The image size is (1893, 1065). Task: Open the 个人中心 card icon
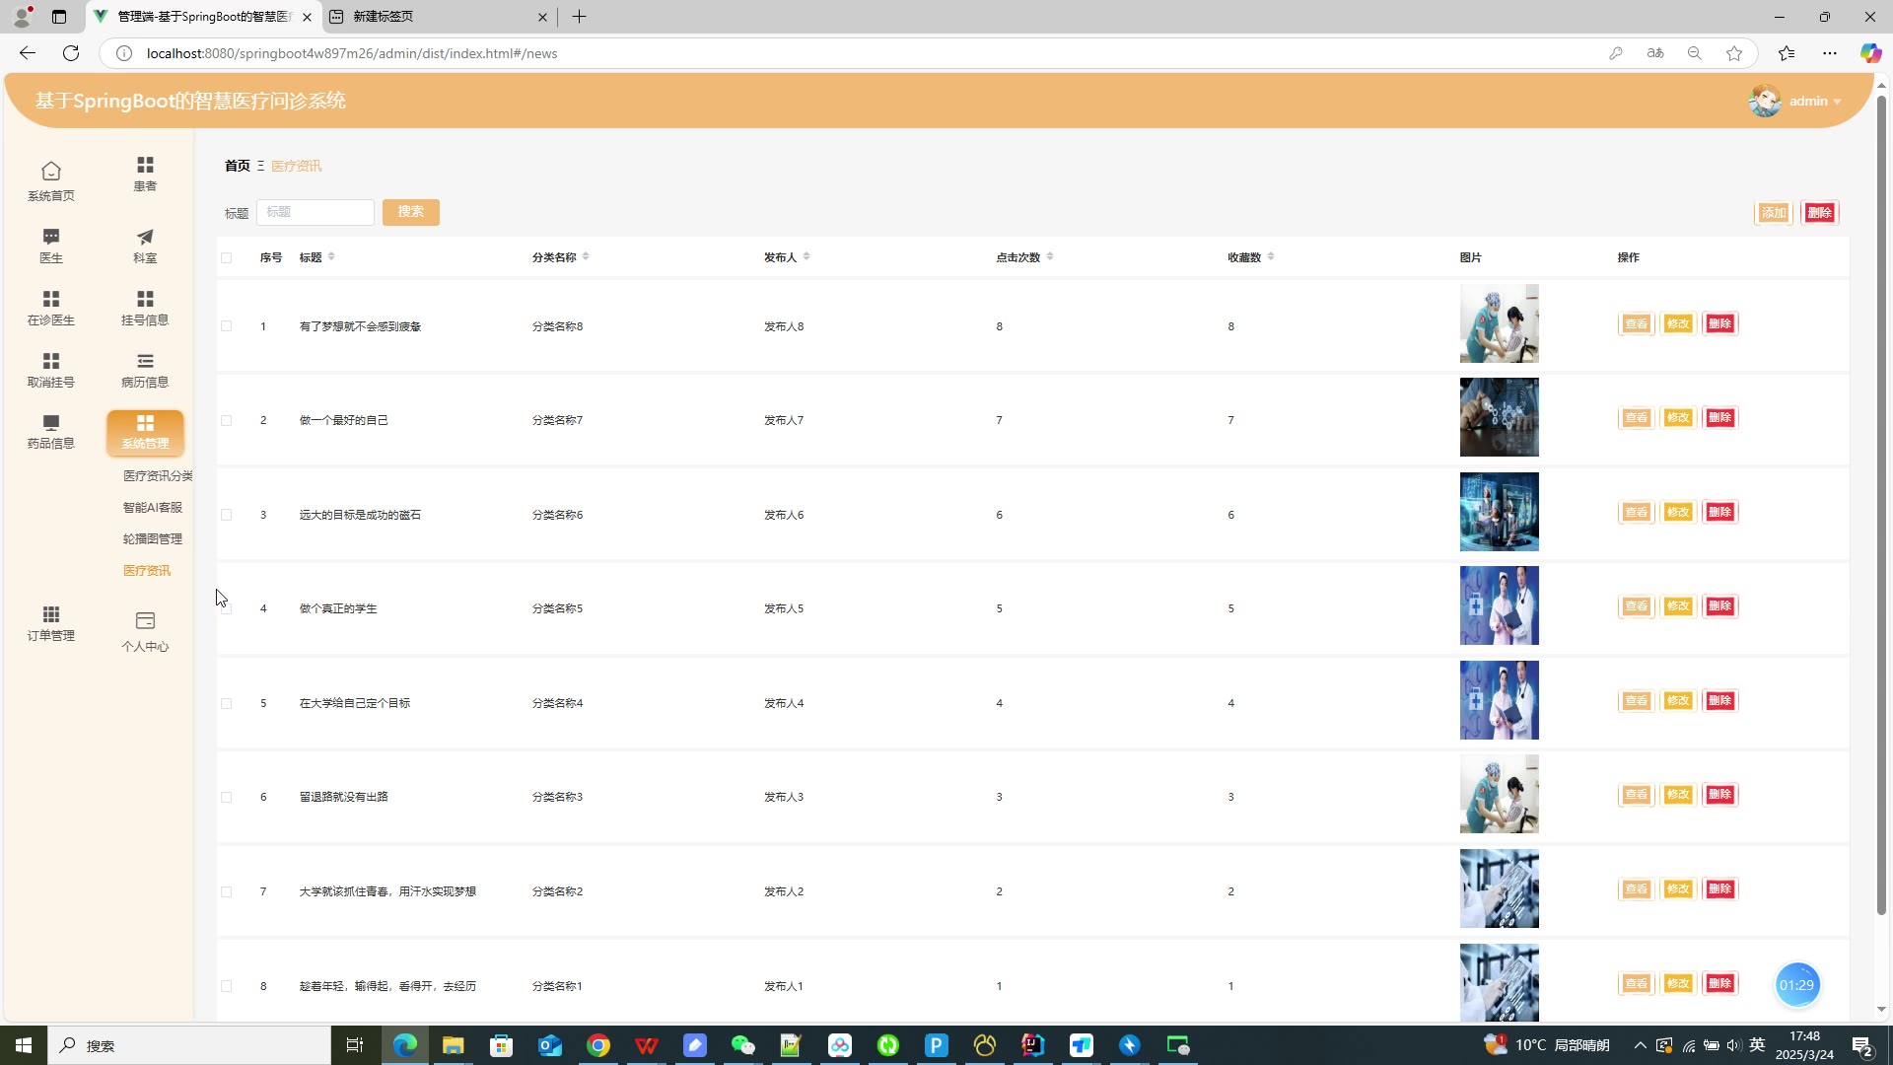tap(145, 621)
